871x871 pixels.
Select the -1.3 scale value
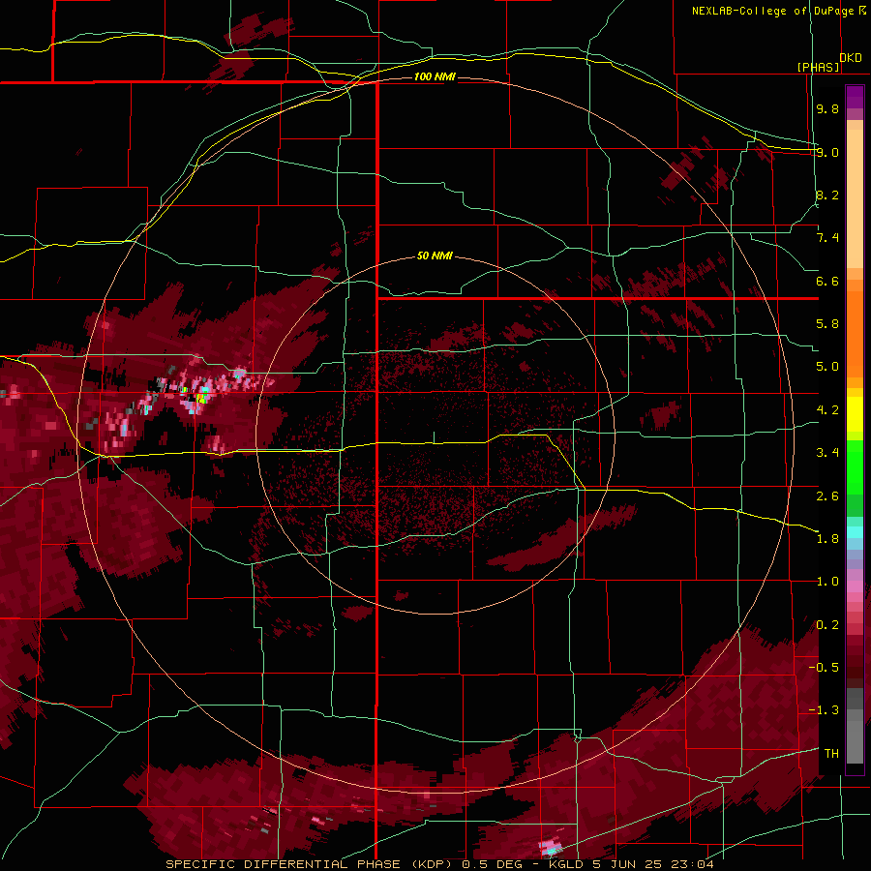click(824, 710)
